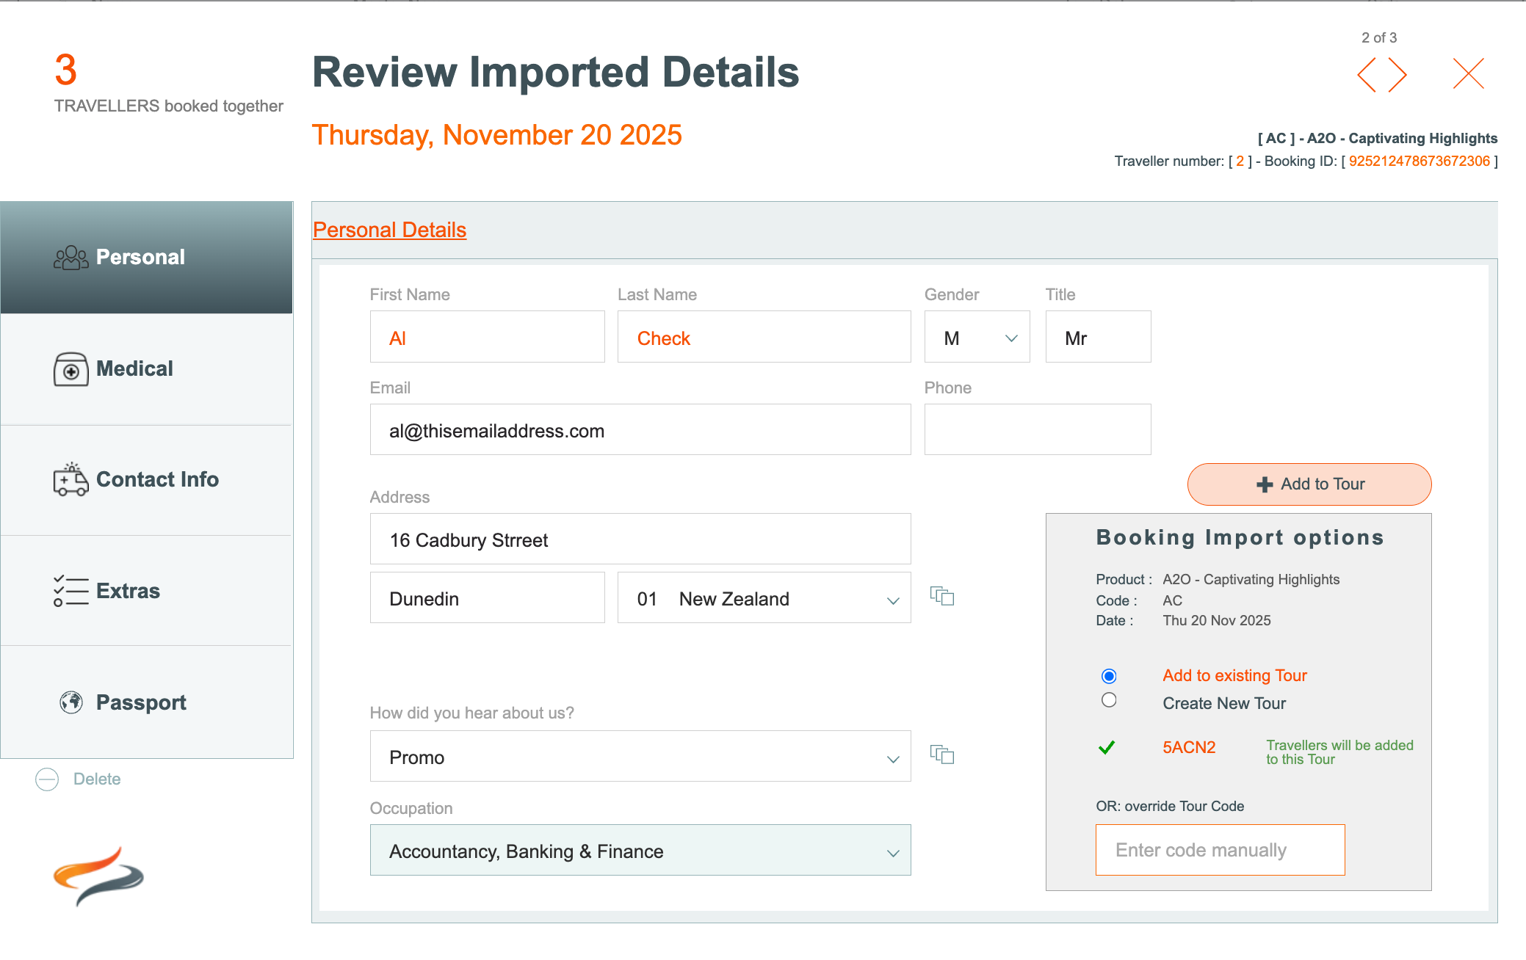Click the Delete minus circle icon

pyautogui.click(x=47, y=779)
